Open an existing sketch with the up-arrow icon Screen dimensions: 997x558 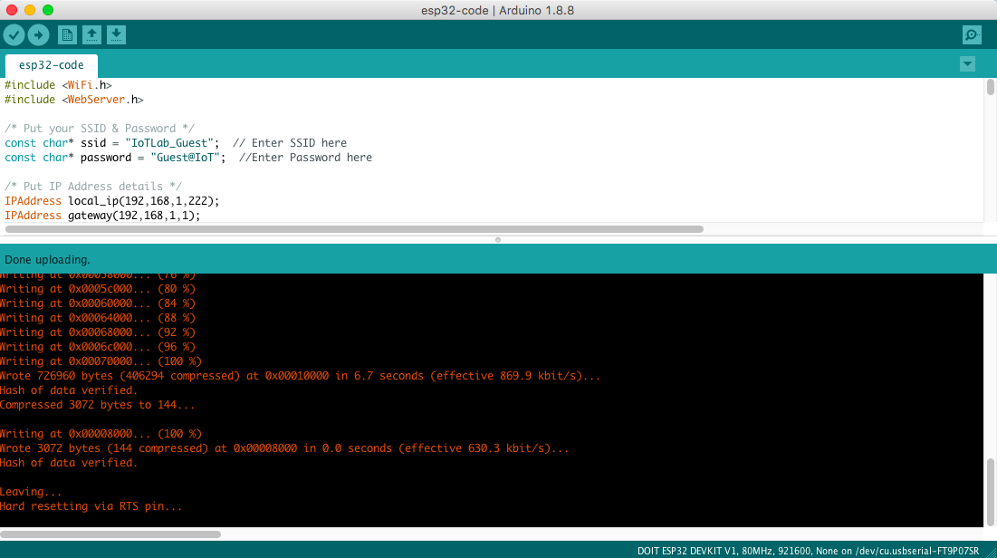[91, 34]
